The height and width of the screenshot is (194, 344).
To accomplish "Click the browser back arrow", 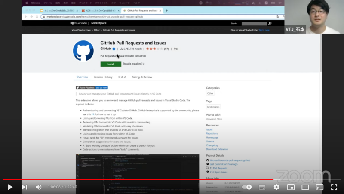I will [26, 17].
